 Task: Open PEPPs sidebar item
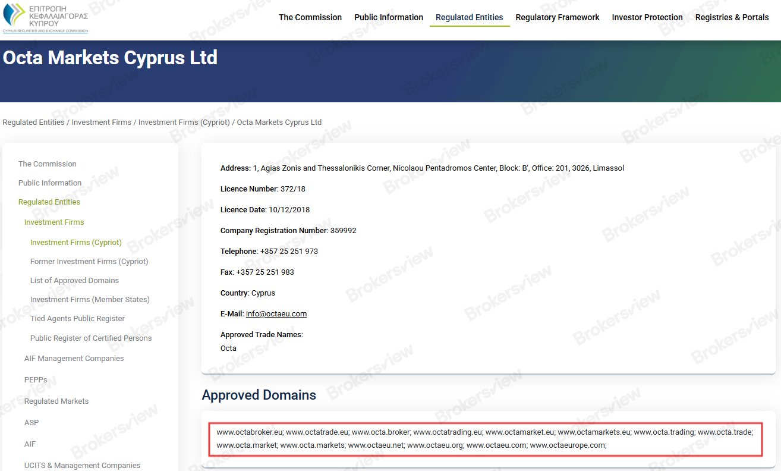coord(36,380)
